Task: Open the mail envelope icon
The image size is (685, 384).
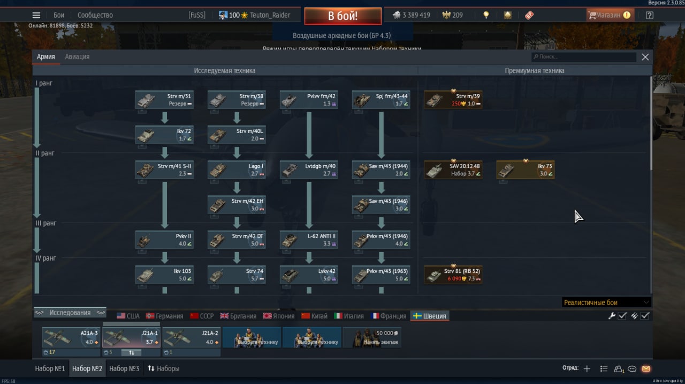Action: 646,369
